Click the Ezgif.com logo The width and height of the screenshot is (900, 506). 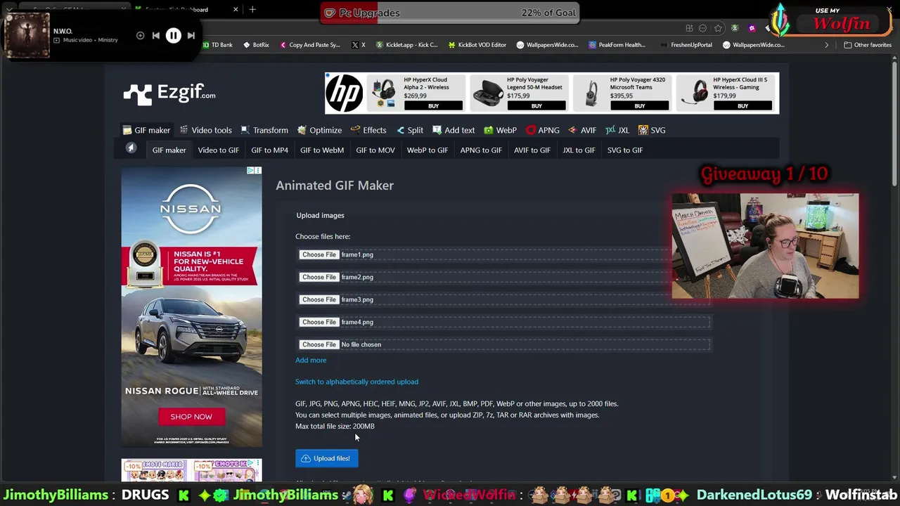click(169, 93)
